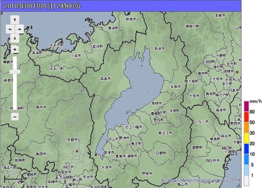Click the 近江八幡市 label on map
Screen dimensions: 262x188
pos(133,127)
